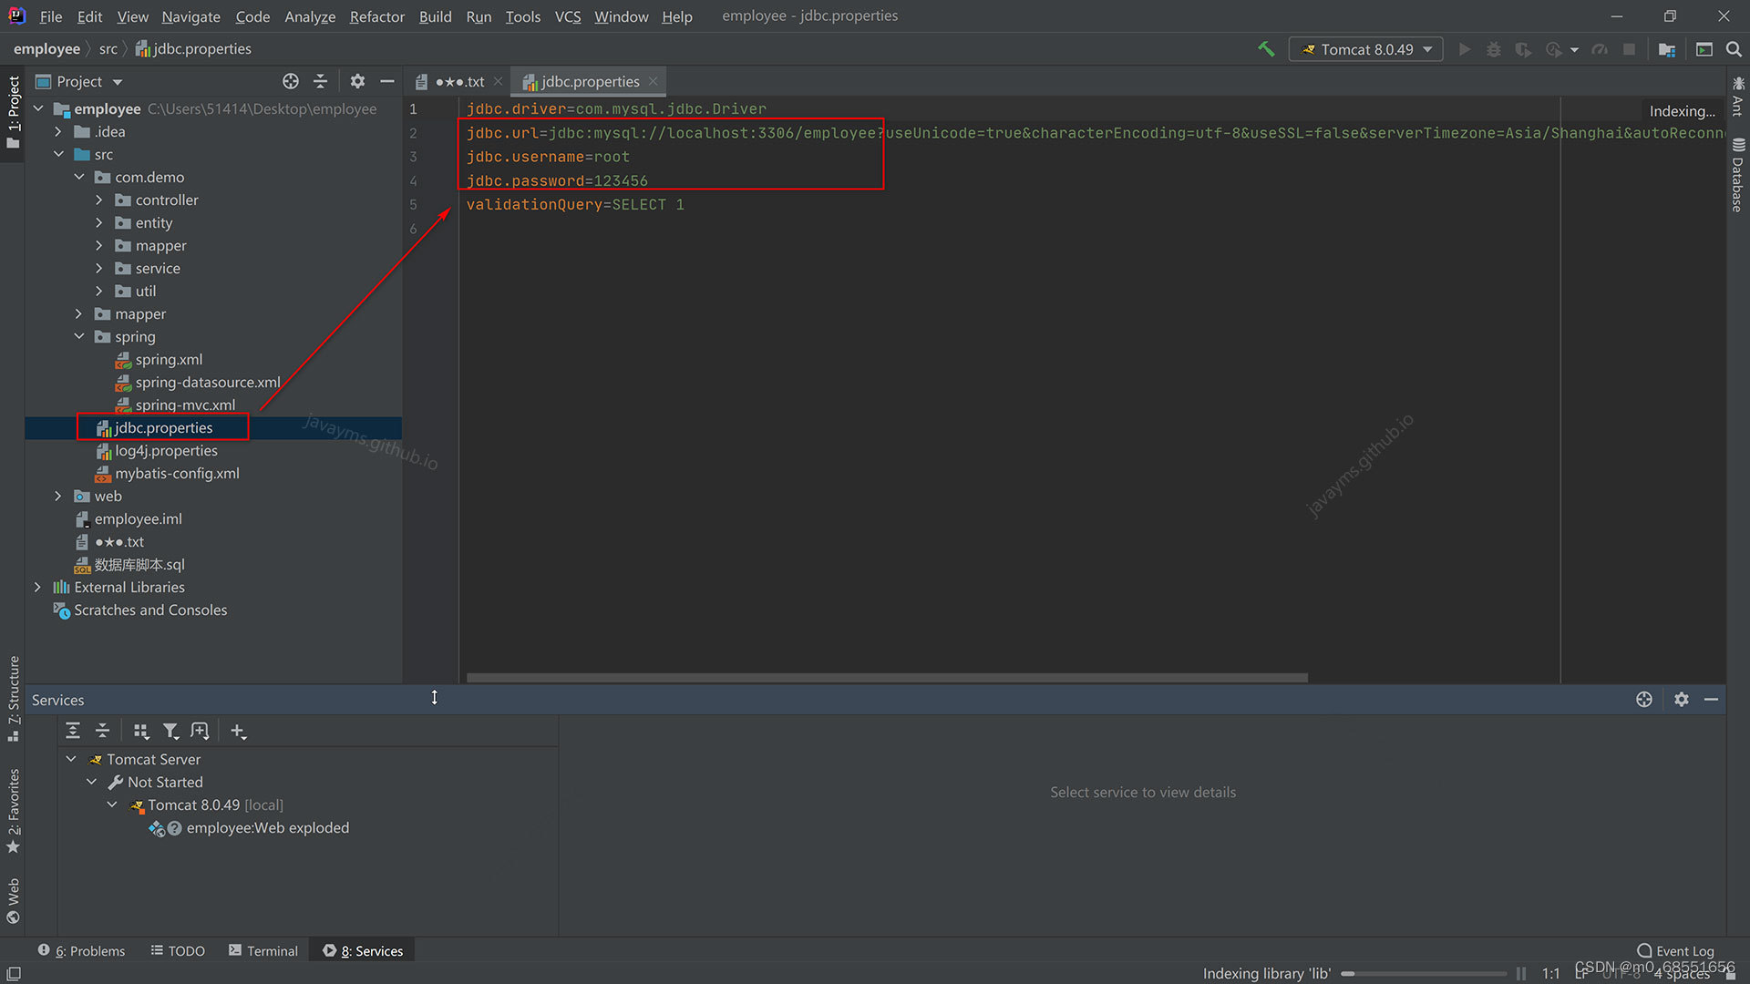Click the Debug bug icon
The width and height of the screenshot is (1750, 984).
[x=1493, y=49]
